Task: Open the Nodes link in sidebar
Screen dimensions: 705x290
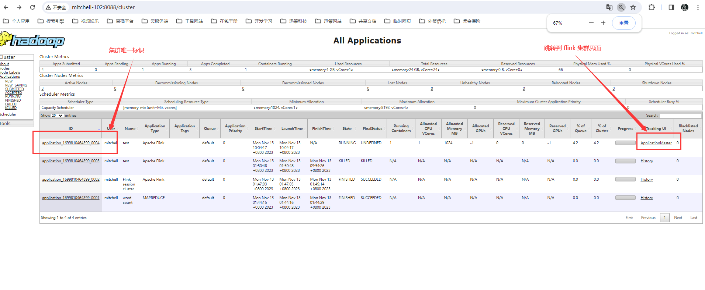Action: (5, 68)
